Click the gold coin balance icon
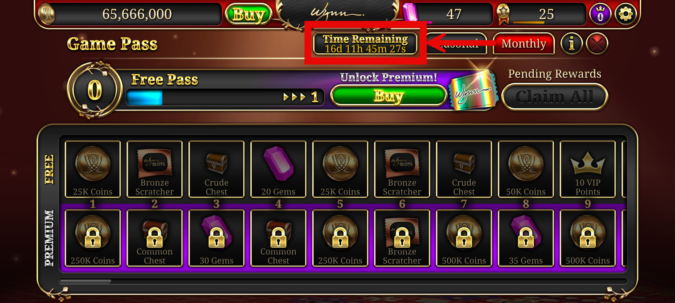675x303 pixels. tap(47, 14)
